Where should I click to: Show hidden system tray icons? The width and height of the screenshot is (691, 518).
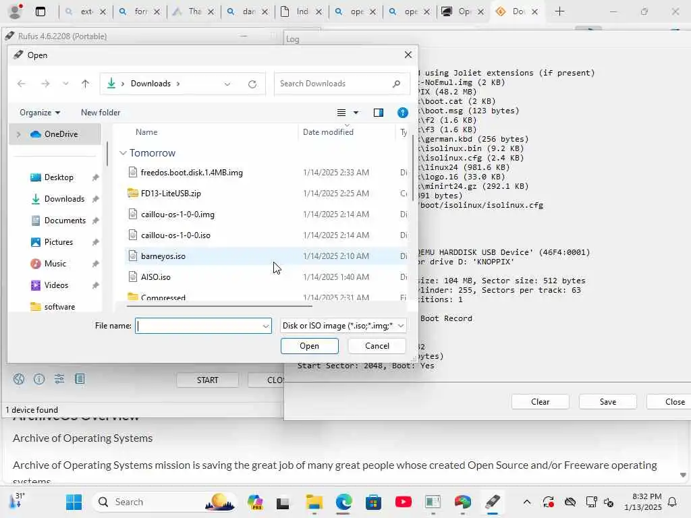point(526,502)
